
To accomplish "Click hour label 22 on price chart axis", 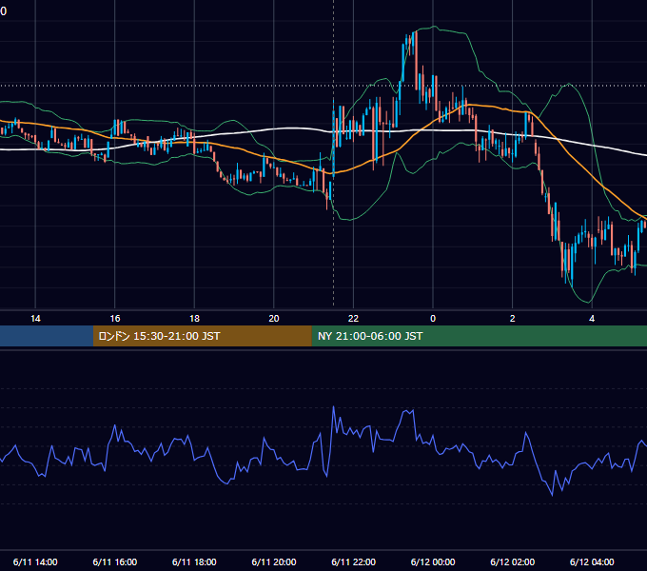I will coord(353,319).
